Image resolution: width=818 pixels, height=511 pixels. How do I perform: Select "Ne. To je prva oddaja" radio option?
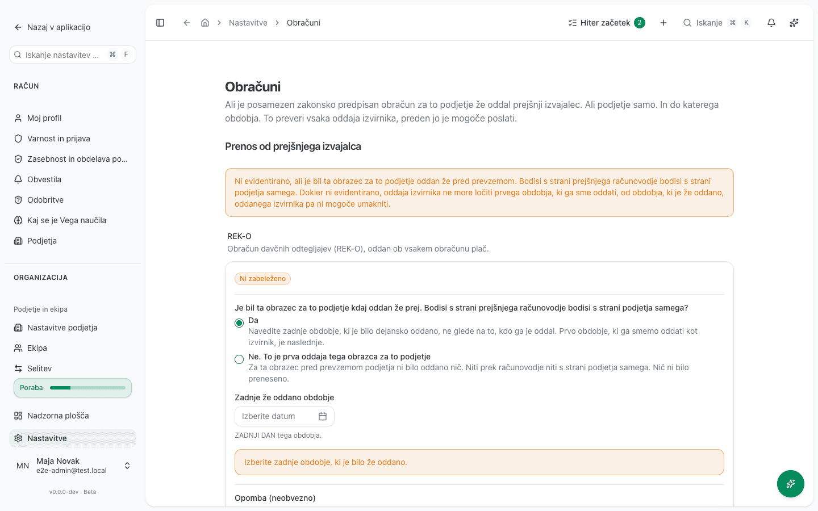point(239,359)
